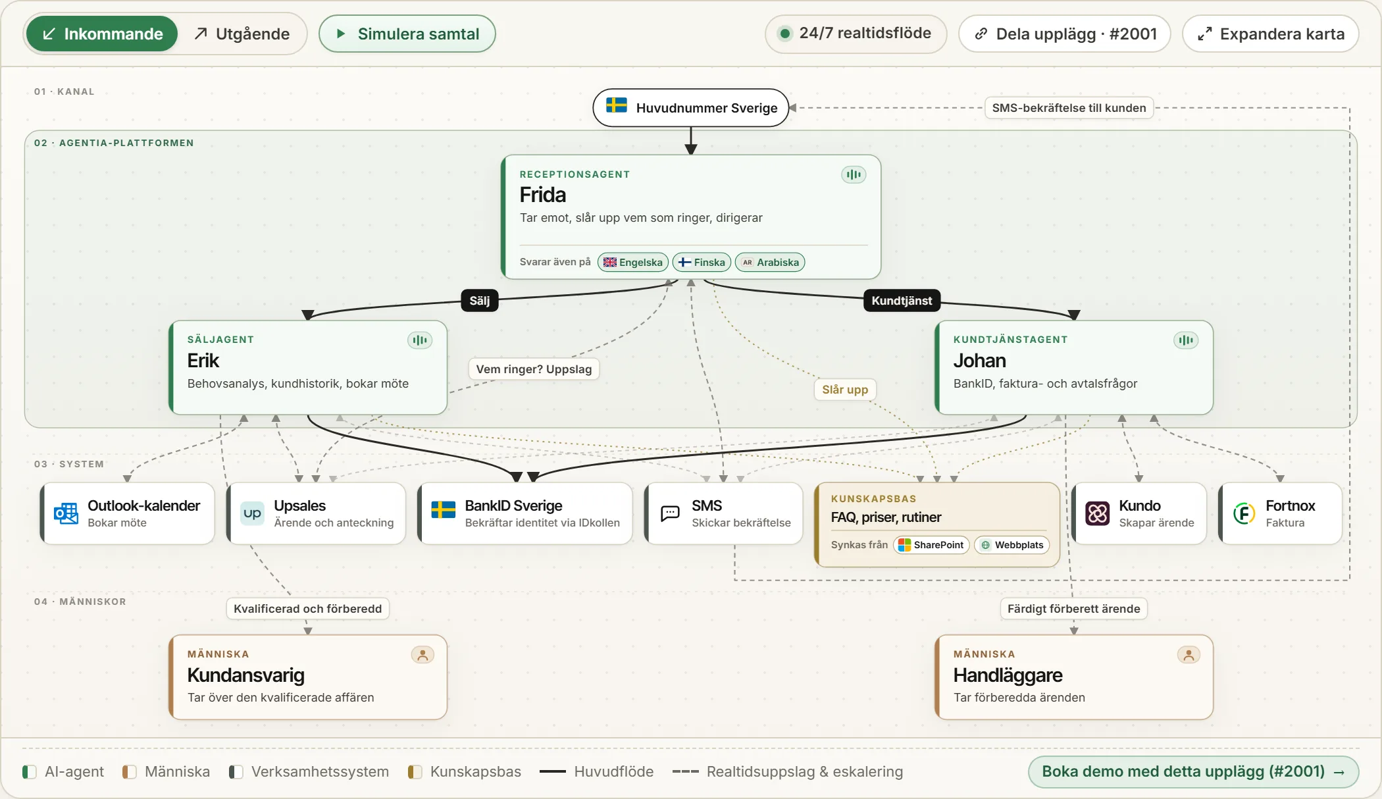Click the person icon on Kundansvarig card
The width and height of the screenshot is (1382, 799).
tap(422, 655)
